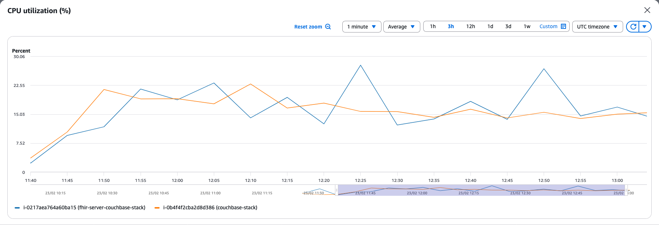Open the 1 minute period dropdown

pyautogui.click(x=362, y=27)
